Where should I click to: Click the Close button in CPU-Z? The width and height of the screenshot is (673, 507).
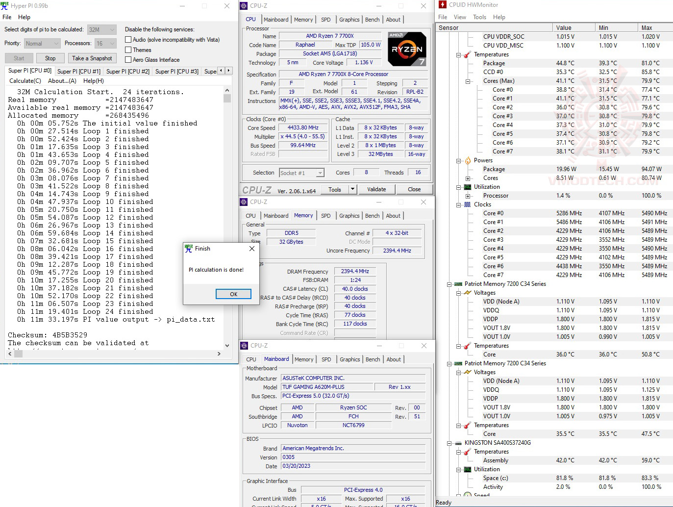414,189
